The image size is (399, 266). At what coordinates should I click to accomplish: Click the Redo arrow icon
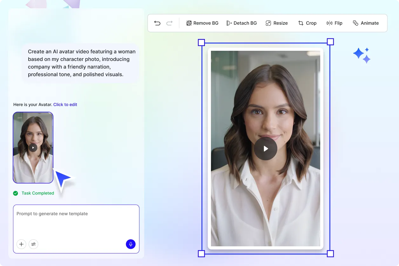[x=170, y=23]
